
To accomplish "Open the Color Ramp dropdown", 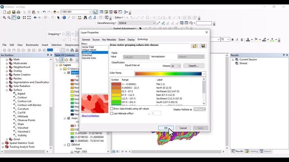I will pos(204,74).
